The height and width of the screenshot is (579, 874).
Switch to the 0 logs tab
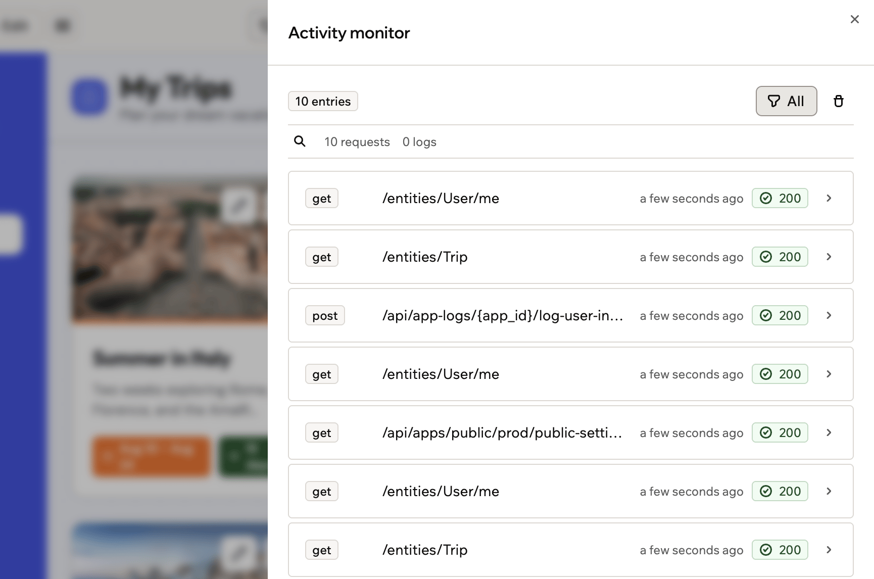click(419, 142)
